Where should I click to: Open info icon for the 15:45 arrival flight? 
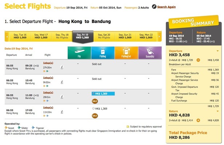[62, 82]
